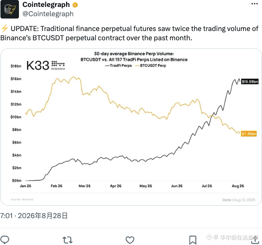Click the Cointelegraph display name

46,5
